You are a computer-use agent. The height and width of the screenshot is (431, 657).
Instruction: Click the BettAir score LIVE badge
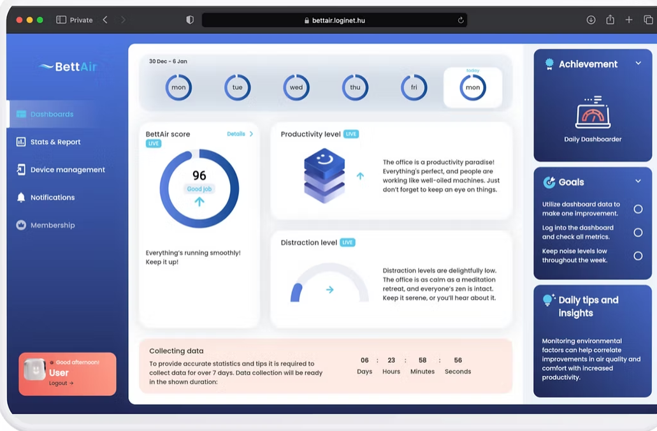154,143
